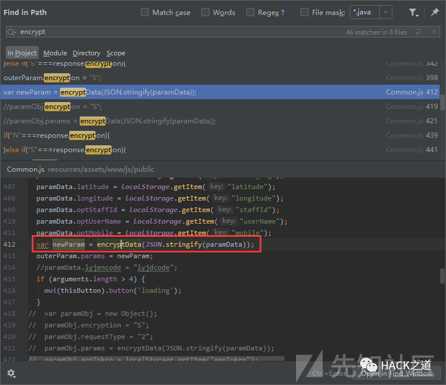
Task: Switch to the Module scope tab
Action: [x=55, y=53]
